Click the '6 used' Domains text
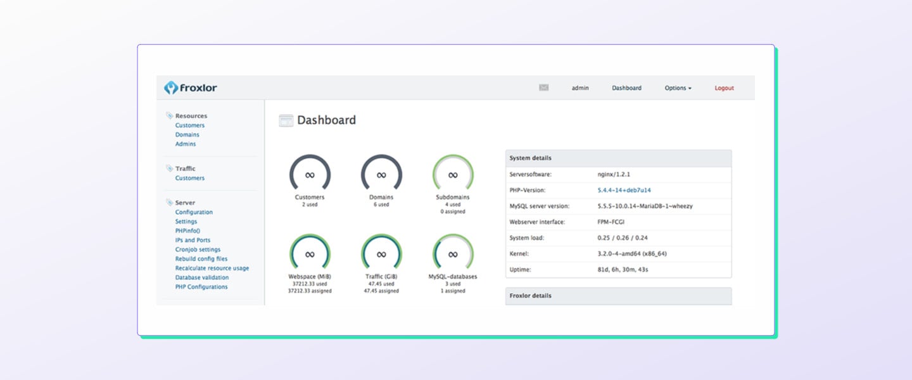 pos(381,205)
